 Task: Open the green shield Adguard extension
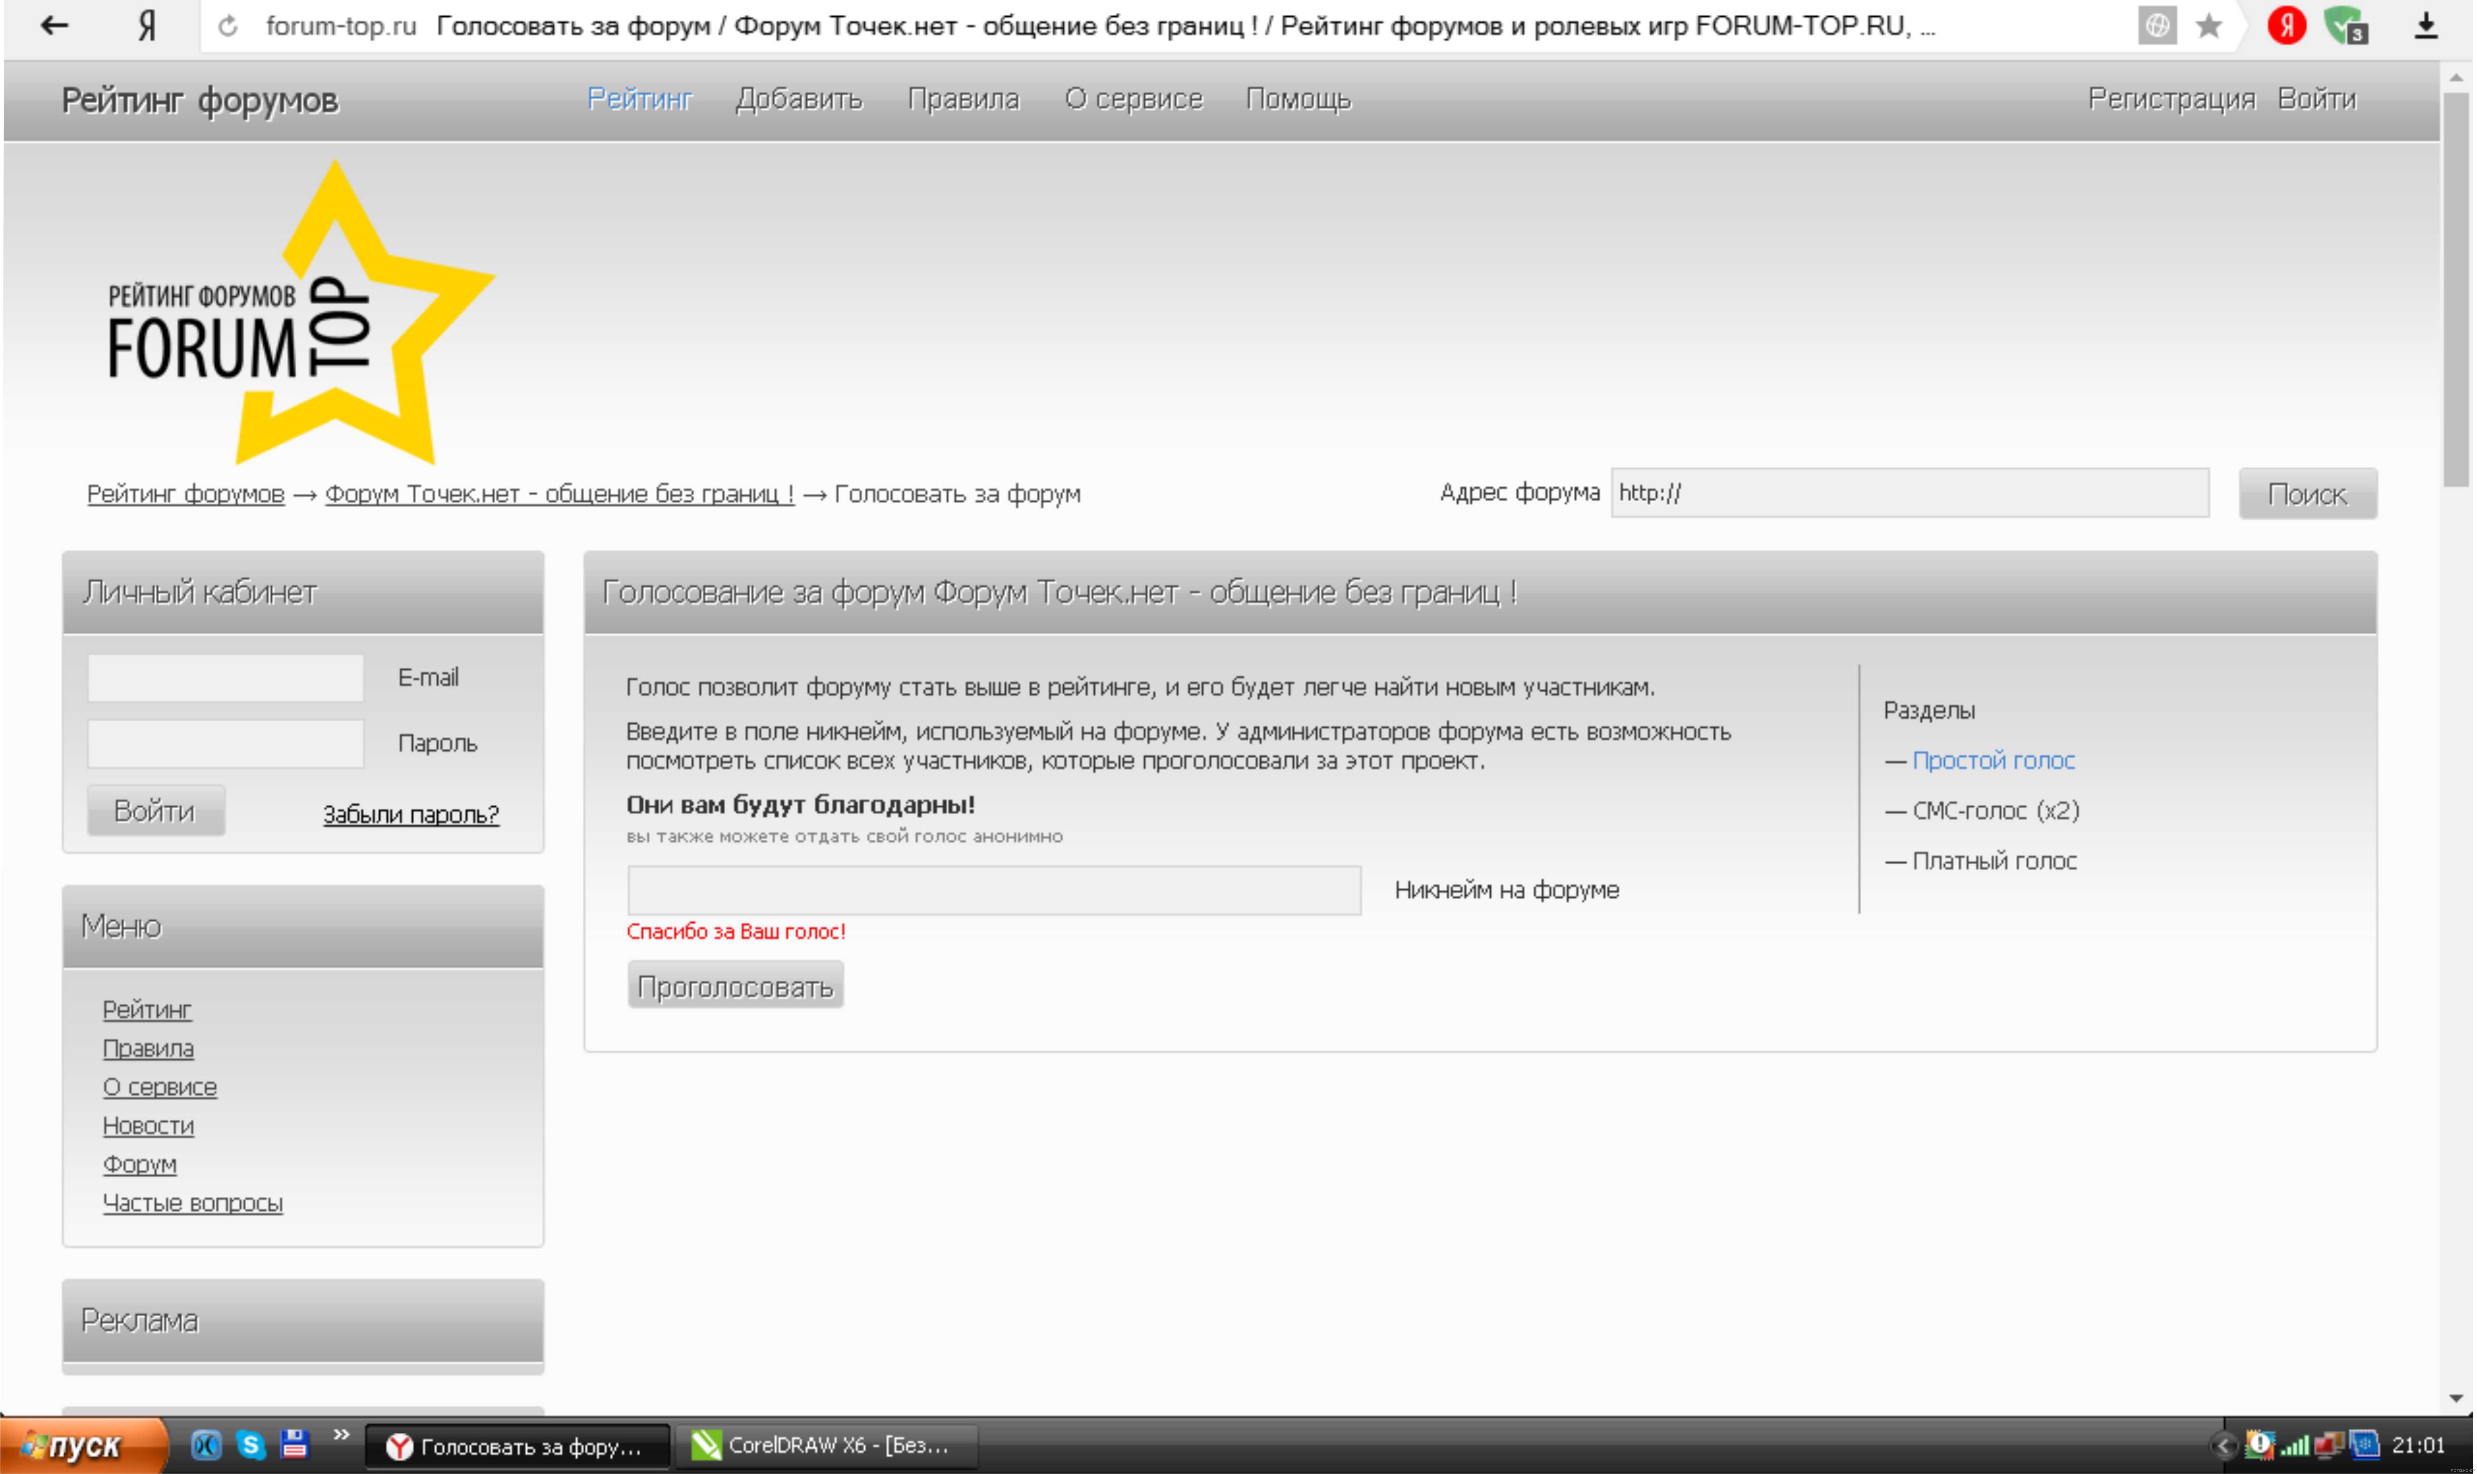(2346, 26)
